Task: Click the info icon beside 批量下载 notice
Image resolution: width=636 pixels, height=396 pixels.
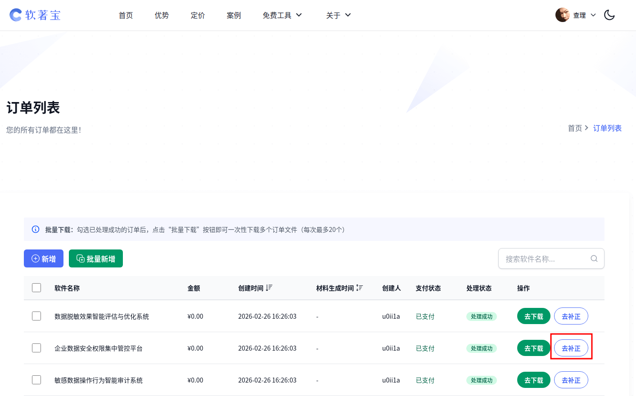Action: click(36, 229)
